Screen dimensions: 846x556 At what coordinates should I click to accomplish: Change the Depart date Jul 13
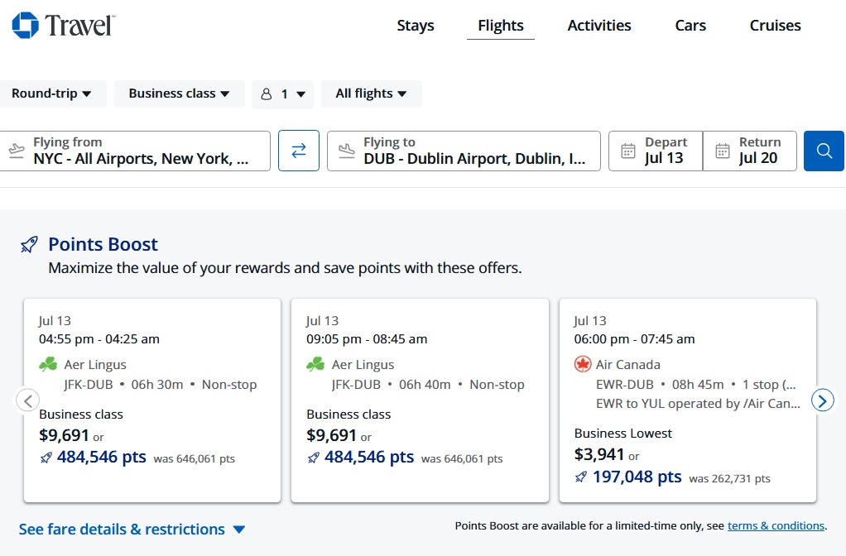[x=656, y=151]
